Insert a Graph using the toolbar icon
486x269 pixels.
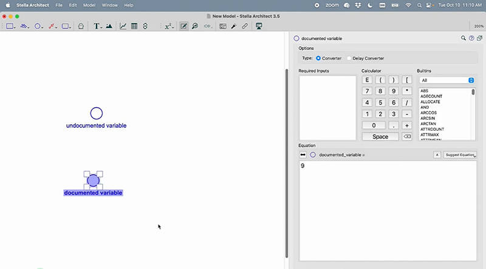coord(123,26)
